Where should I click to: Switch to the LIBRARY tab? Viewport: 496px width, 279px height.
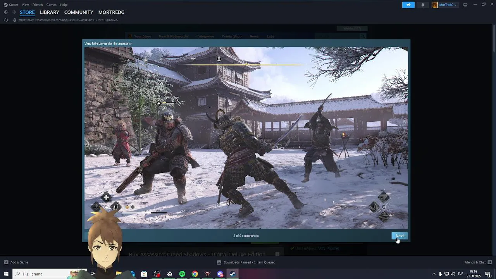click(50, 12)
